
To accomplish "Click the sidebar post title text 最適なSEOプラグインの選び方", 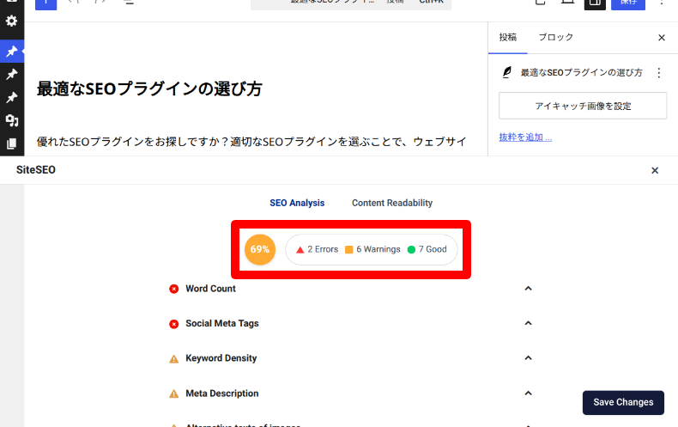I will pos(581,73).
